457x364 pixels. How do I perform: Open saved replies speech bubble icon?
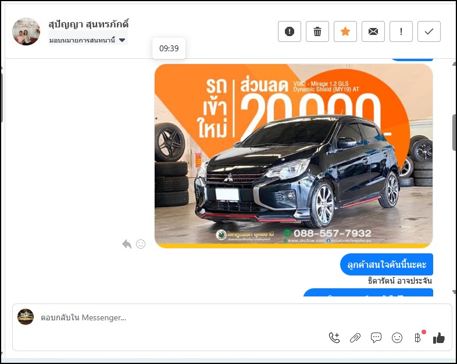pyautogui.click(x=376, y=338)
